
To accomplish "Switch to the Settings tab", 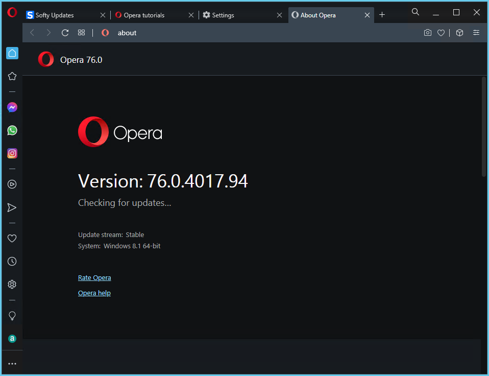I will [x=242, y=15].
